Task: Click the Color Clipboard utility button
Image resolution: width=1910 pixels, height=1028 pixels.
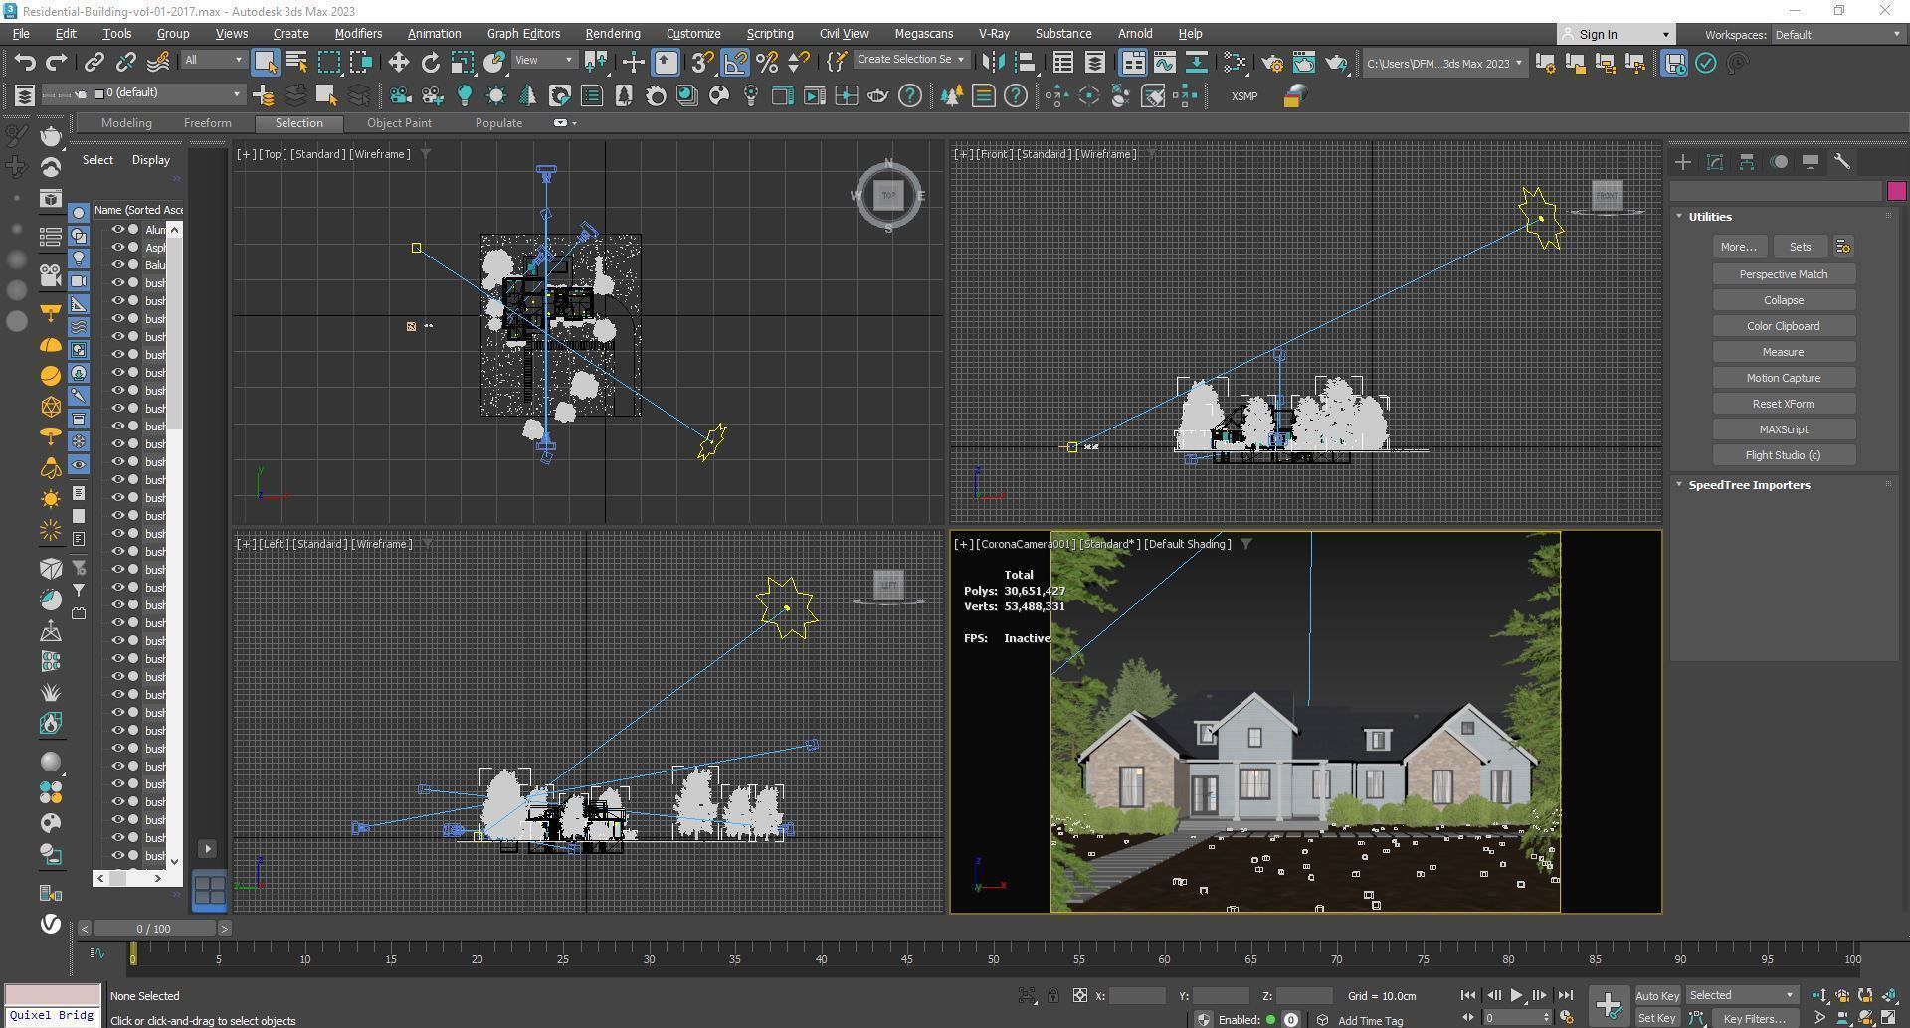Action: point(1783,326)
